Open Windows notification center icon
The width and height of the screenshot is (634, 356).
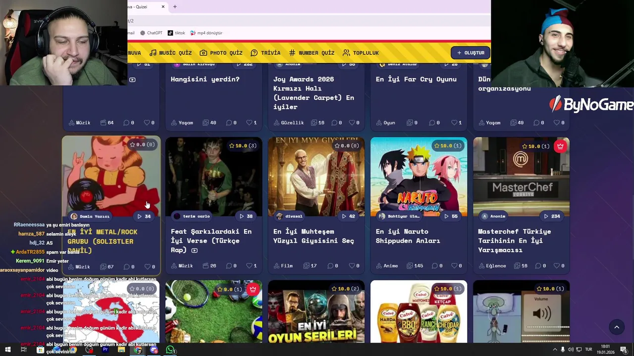[624, 350]
